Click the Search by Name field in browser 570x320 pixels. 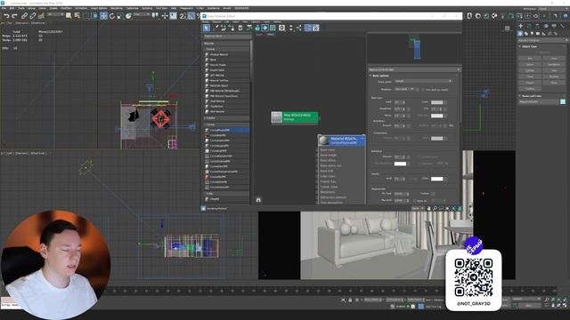tap(227, 36)
